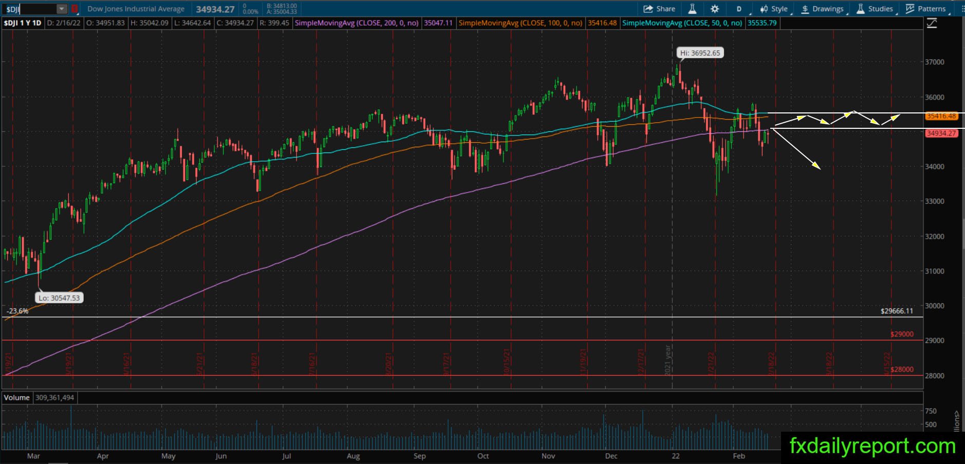Click the ask value A: 35004.33
This screenshot has width=965, height=464.
(x=282, y=12)
